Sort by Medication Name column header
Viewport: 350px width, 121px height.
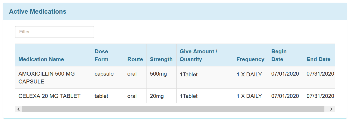pos(41,59)
